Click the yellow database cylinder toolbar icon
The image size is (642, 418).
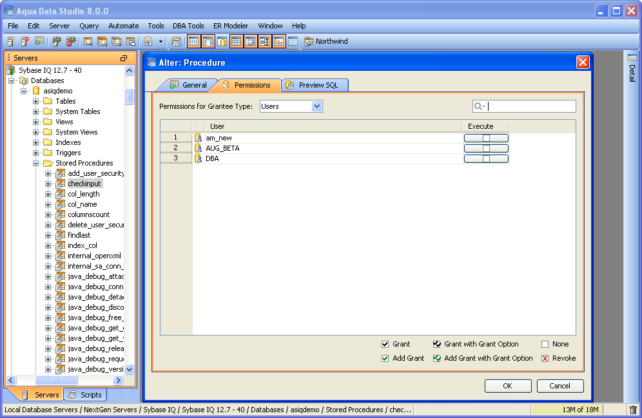pos(222,41)
